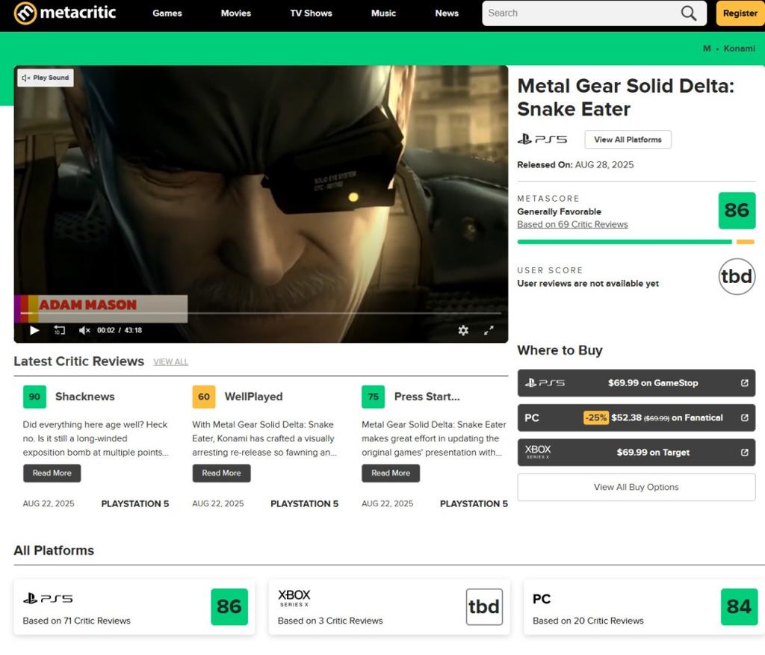Screen dimensions: 765x655
Task: Unmute video via speaker icon in controls
Action: 84,330
